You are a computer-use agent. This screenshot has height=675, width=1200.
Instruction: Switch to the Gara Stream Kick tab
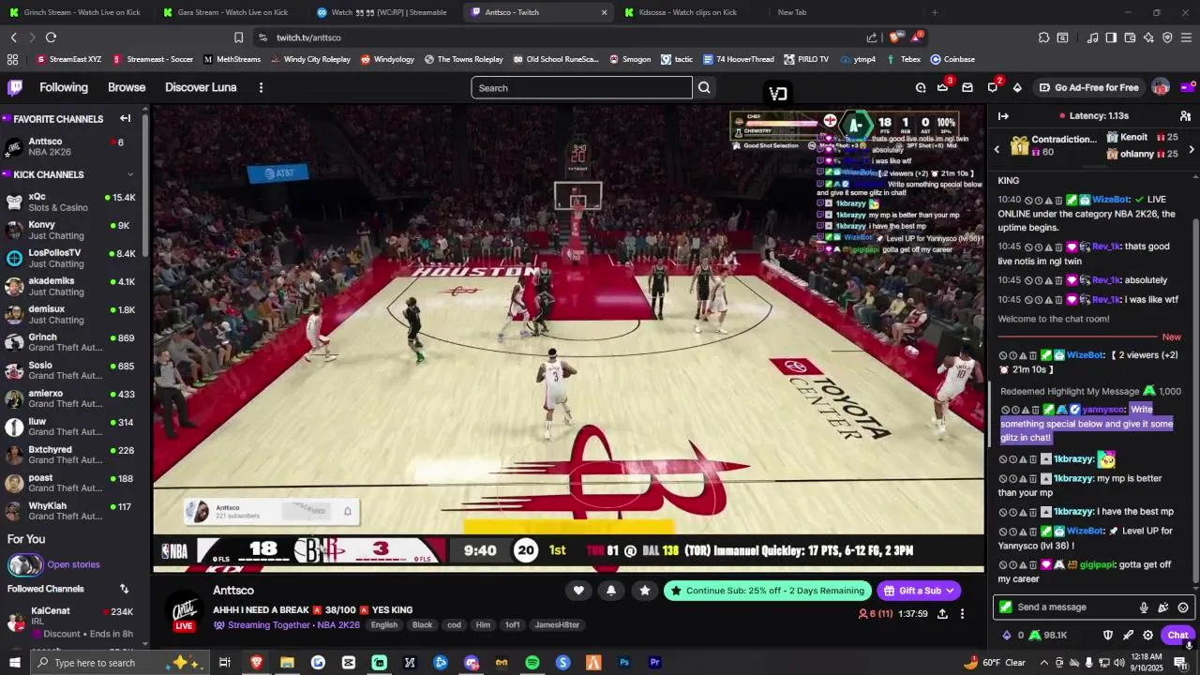pos(229,12)
